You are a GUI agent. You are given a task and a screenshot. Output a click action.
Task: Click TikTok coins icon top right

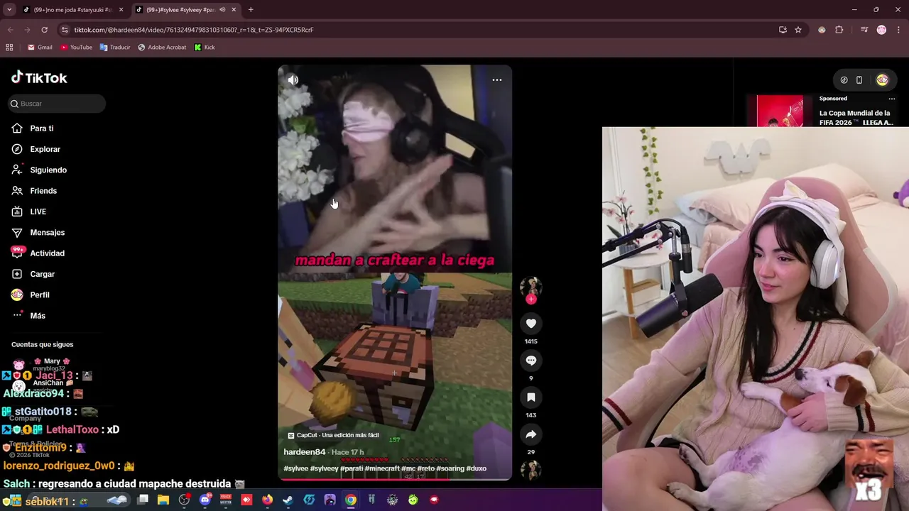coord(844,80)
